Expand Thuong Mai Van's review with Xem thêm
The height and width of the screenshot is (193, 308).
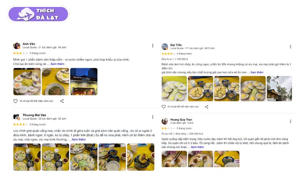click(79, 139)
